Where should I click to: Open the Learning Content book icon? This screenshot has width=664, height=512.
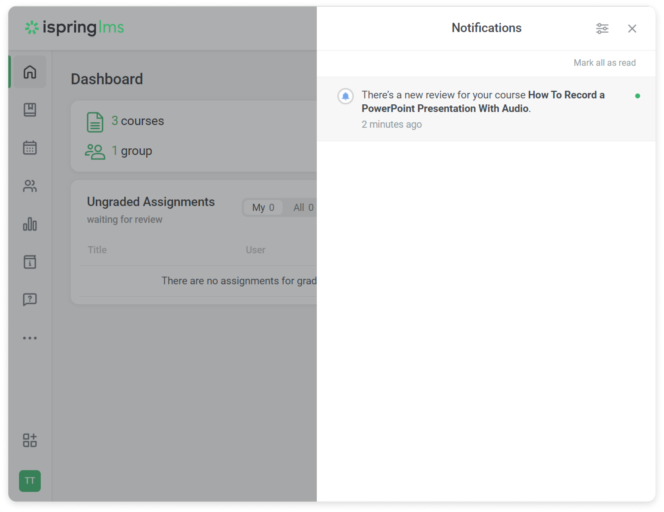[x=30, y=110]
